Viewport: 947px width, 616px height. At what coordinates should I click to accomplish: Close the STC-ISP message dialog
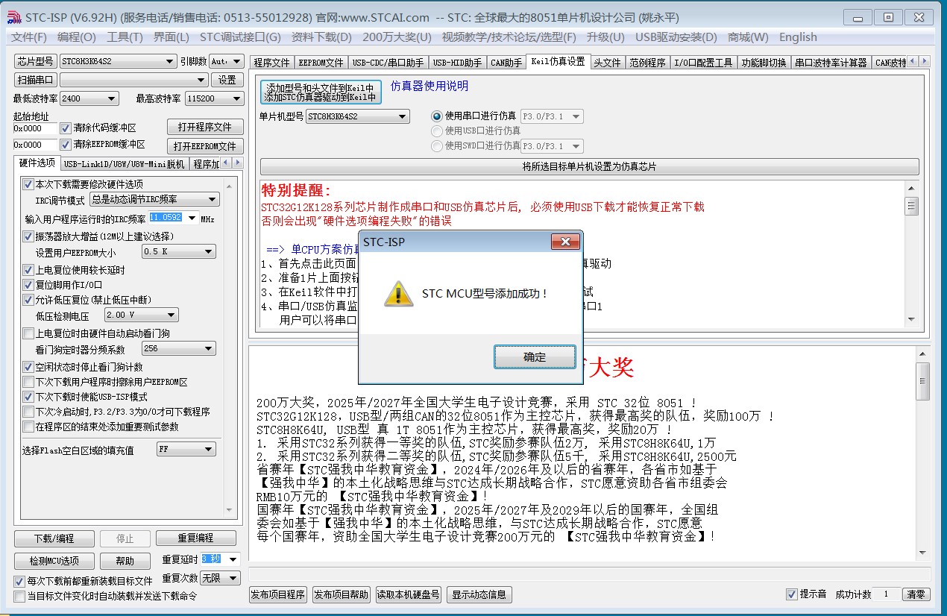[x=565, y=242]
